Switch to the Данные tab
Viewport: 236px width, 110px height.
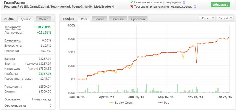click(26, 19)
